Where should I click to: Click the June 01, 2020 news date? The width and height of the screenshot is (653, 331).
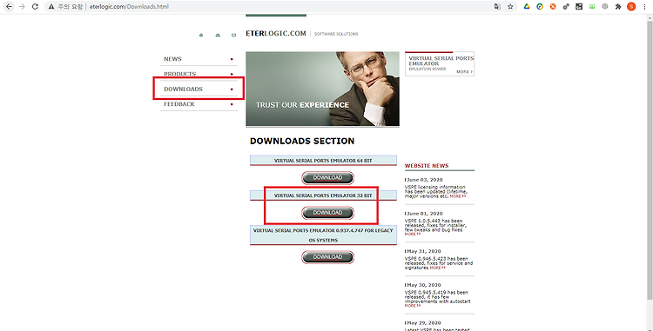pos(424,214)
